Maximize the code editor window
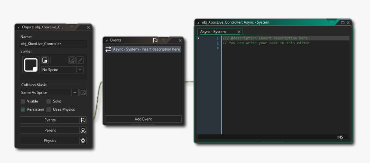Viewport: 370px width, 163px height. point(342,23)
